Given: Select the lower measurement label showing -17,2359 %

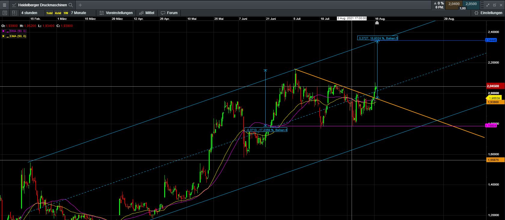Looking at the screenshot, I should pos(266,130).
